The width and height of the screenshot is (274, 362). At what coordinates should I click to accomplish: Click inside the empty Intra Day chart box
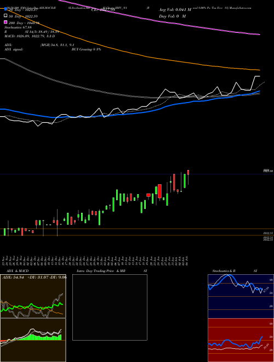[110, 307]
